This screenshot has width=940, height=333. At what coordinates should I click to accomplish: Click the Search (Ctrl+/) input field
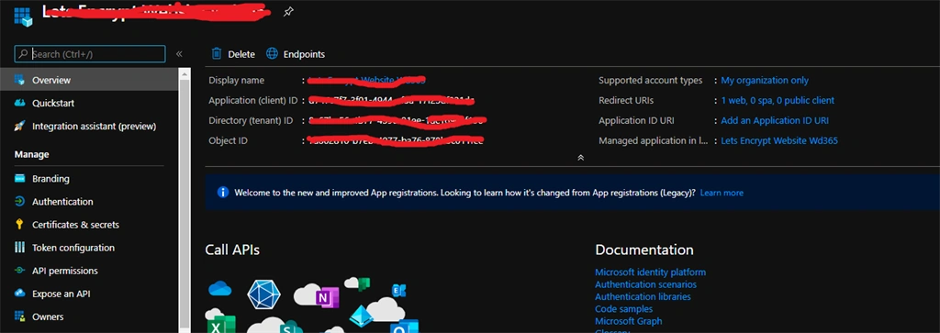(90, 54)
